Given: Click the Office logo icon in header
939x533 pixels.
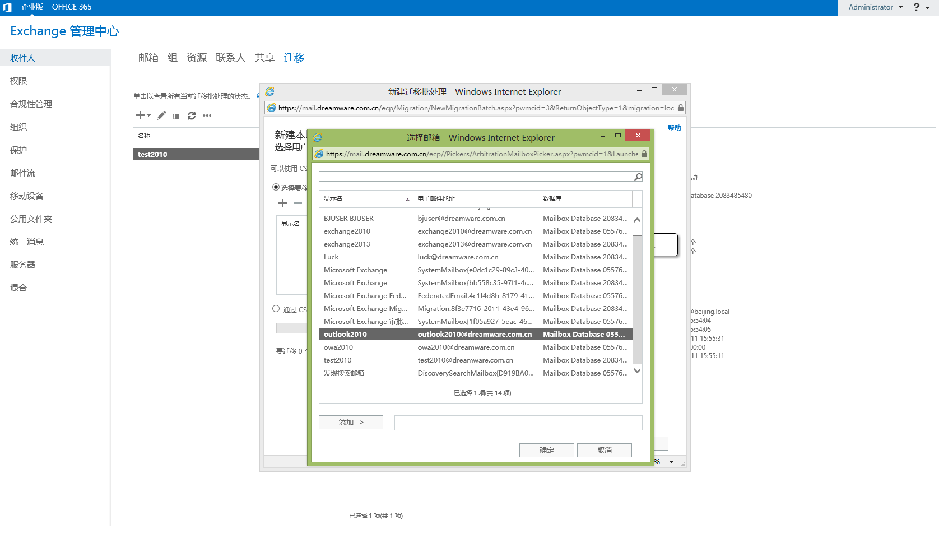Looking at the screenshot, I should pyautogui.click(x=7, y=7).
